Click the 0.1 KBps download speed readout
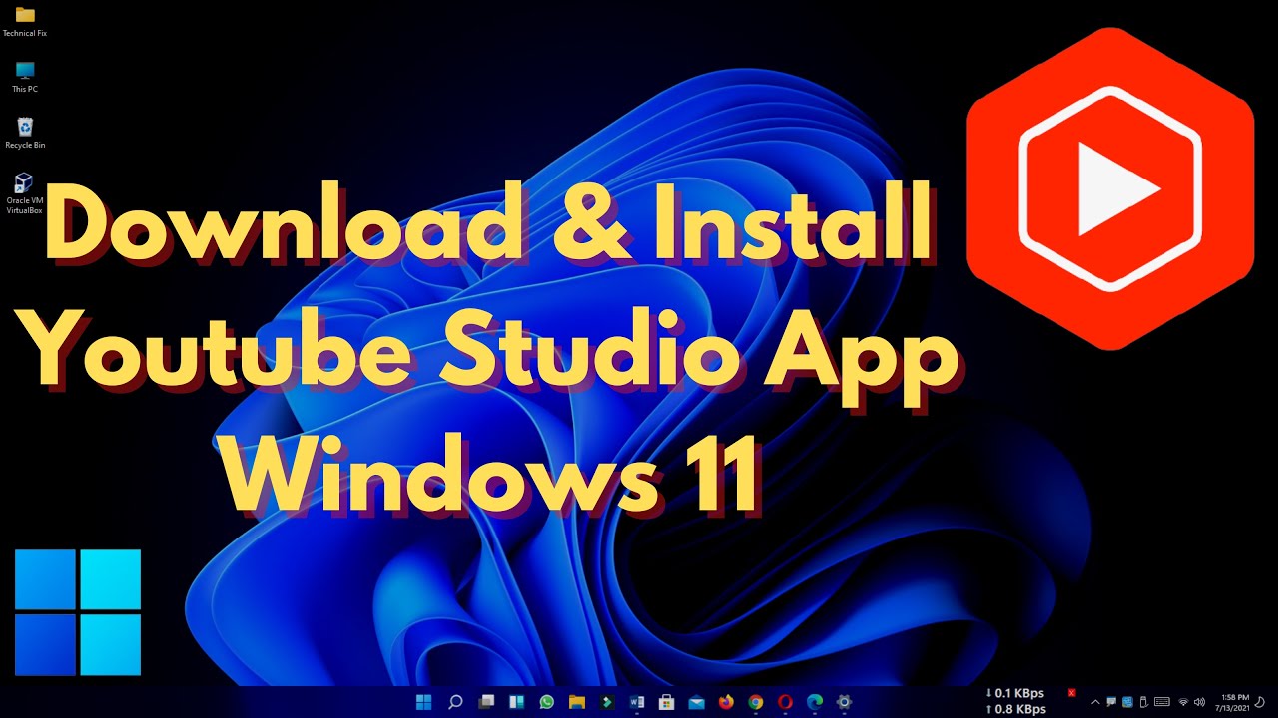The width and height of the screenshot is (1278, 718). 1015,693
